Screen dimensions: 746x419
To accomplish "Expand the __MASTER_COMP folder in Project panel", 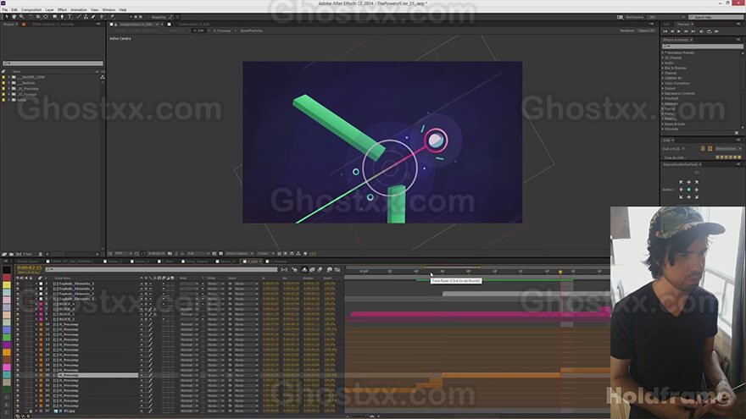I will (9, 77).
